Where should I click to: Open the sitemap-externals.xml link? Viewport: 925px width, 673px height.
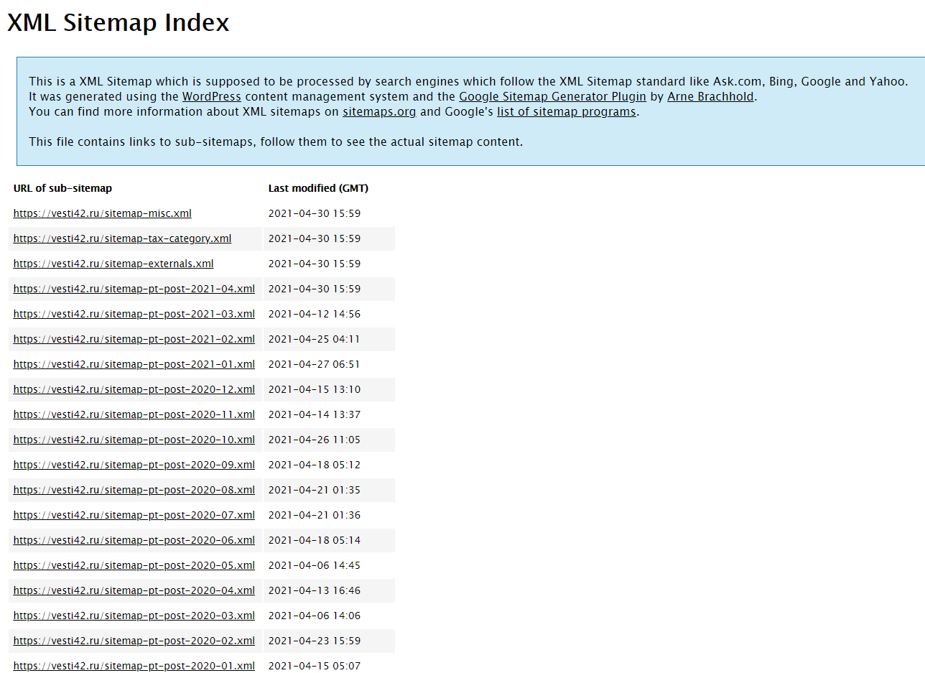click(x=113, y=264)
